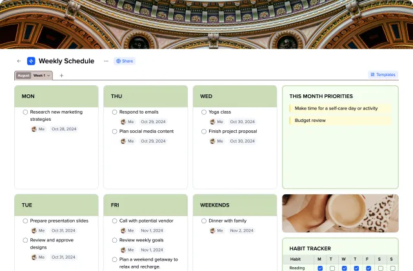Open the Templates button
Viewport: 413px width, 271px height.
[x=383, y=75]
